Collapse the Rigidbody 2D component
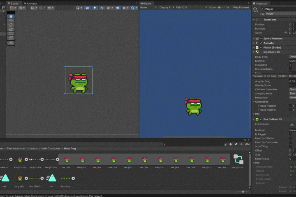This screenshot has height=197, width=296. point(254,52)
